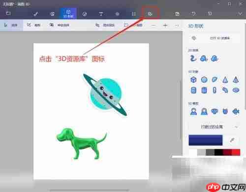
Task: Click the 神奇选择 (Magic select) button
Action: pos(60,25)
